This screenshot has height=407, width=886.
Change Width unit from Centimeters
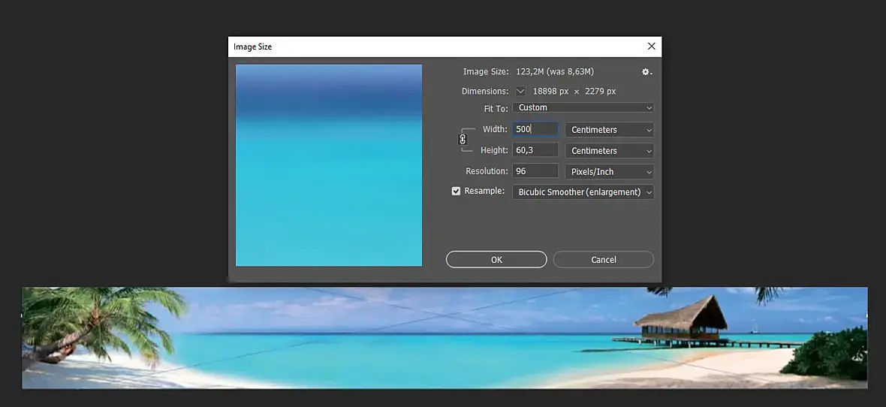pos(610,129)
